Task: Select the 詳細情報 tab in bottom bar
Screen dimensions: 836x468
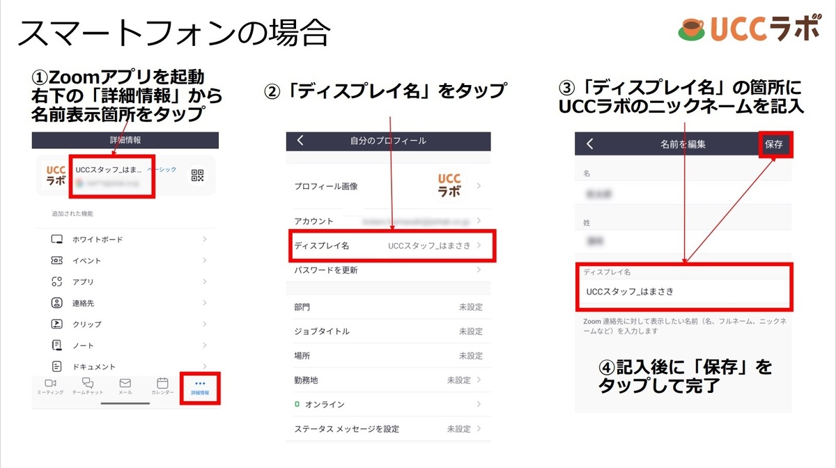Action: [x=200, y=388]
